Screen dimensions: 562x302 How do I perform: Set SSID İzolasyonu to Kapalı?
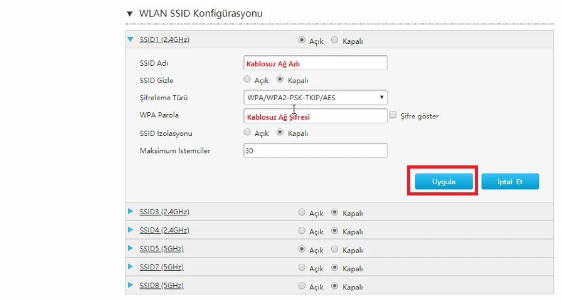click(x=280, y=132)
